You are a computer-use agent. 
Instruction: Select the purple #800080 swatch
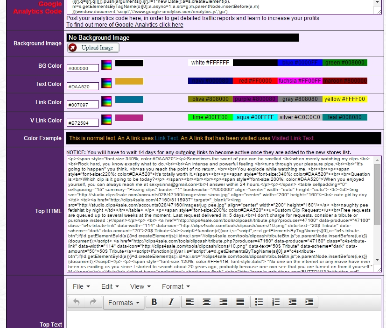255,99
